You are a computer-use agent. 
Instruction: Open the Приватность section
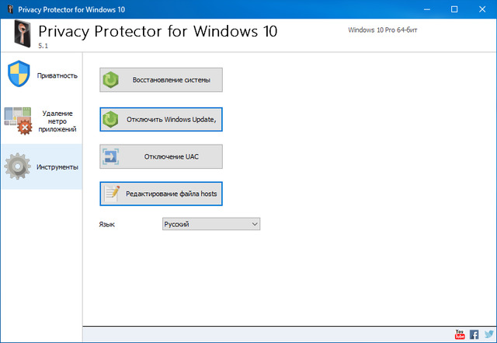[x=41, y=75]
